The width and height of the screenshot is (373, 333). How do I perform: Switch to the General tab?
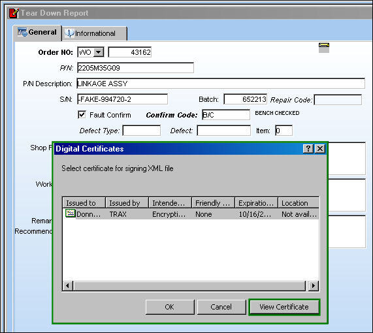[37, 33]
